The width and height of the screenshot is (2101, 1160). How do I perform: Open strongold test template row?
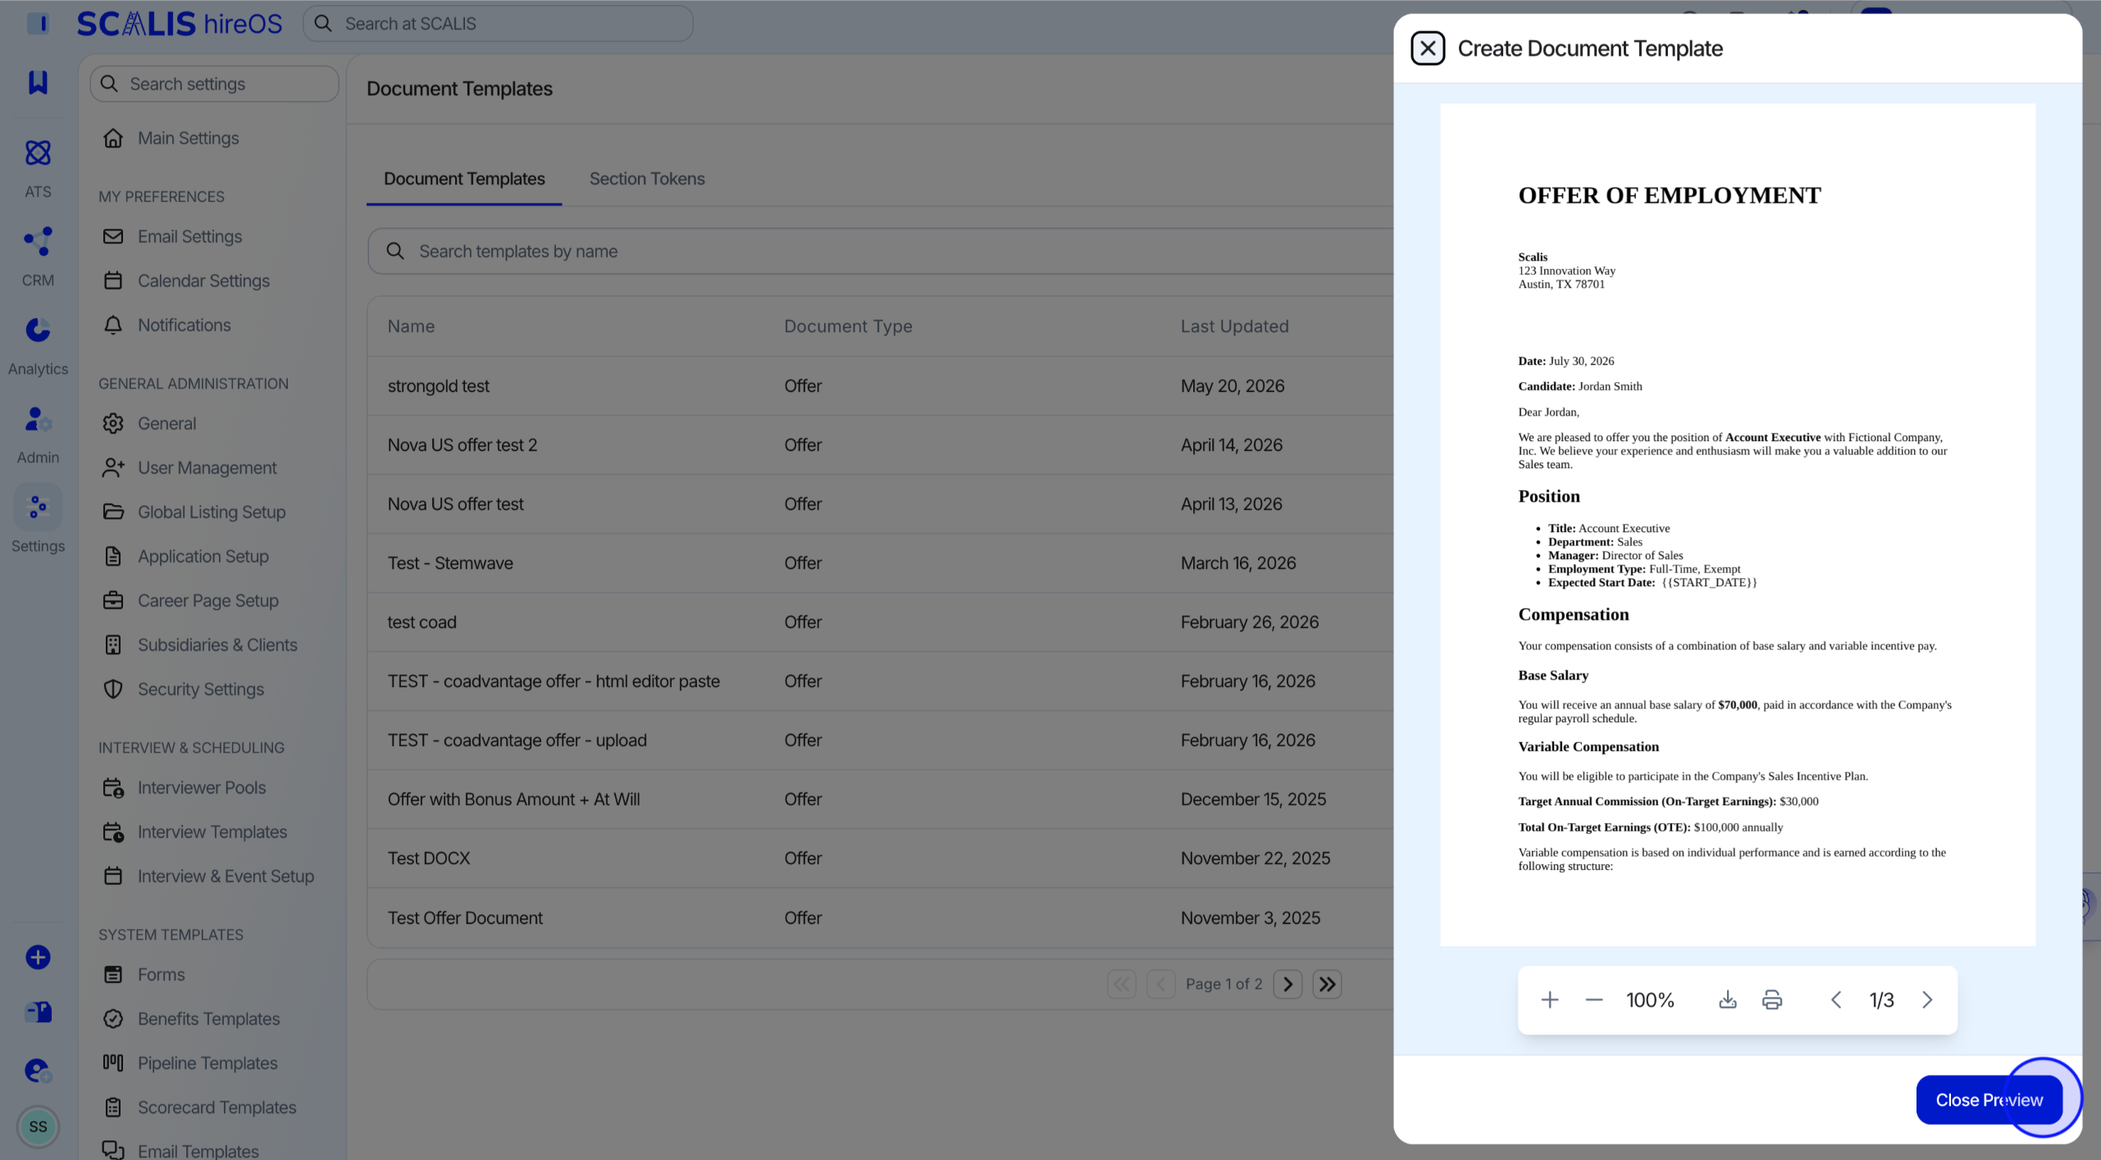880,385
